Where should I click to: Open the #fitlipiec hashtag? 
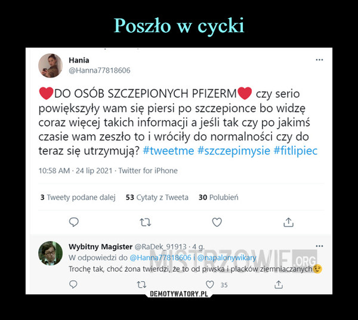pos(295,151)
